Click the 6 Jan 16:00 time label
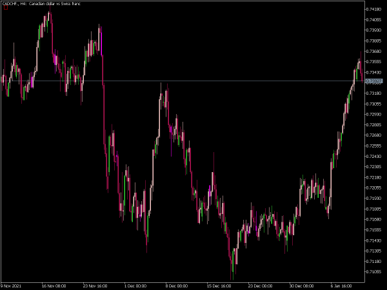The image size is (387, 290). [341, 286]
